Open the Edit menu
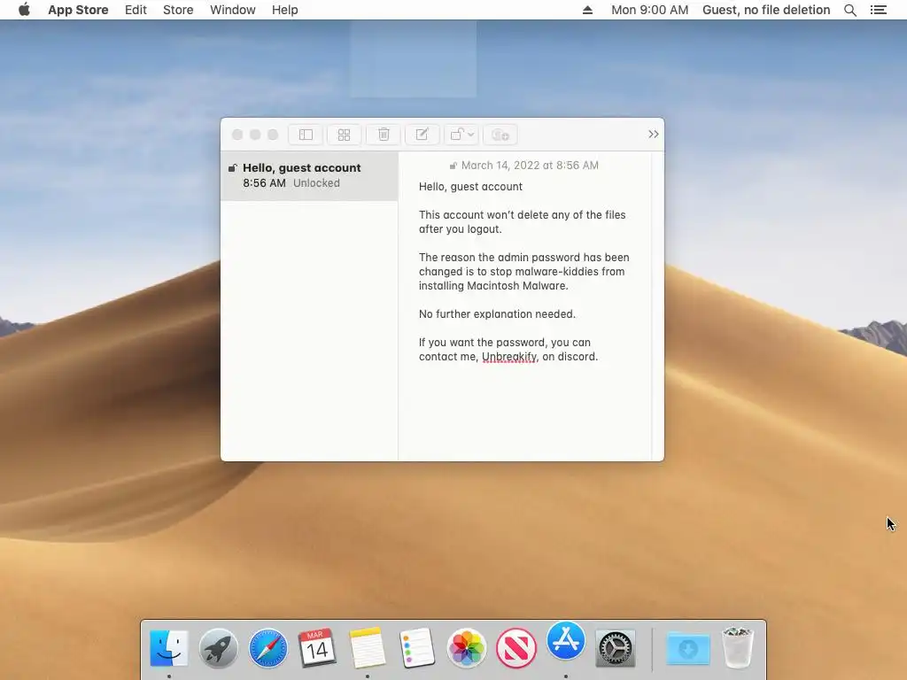Screen dimensions: 907x680 pyautogui.click(x=136, y=10)
